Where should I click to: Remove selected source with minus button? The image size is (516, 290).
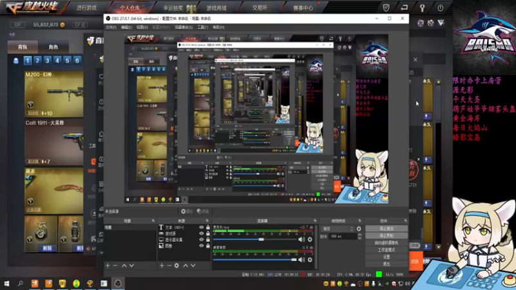tap(169, 266)
